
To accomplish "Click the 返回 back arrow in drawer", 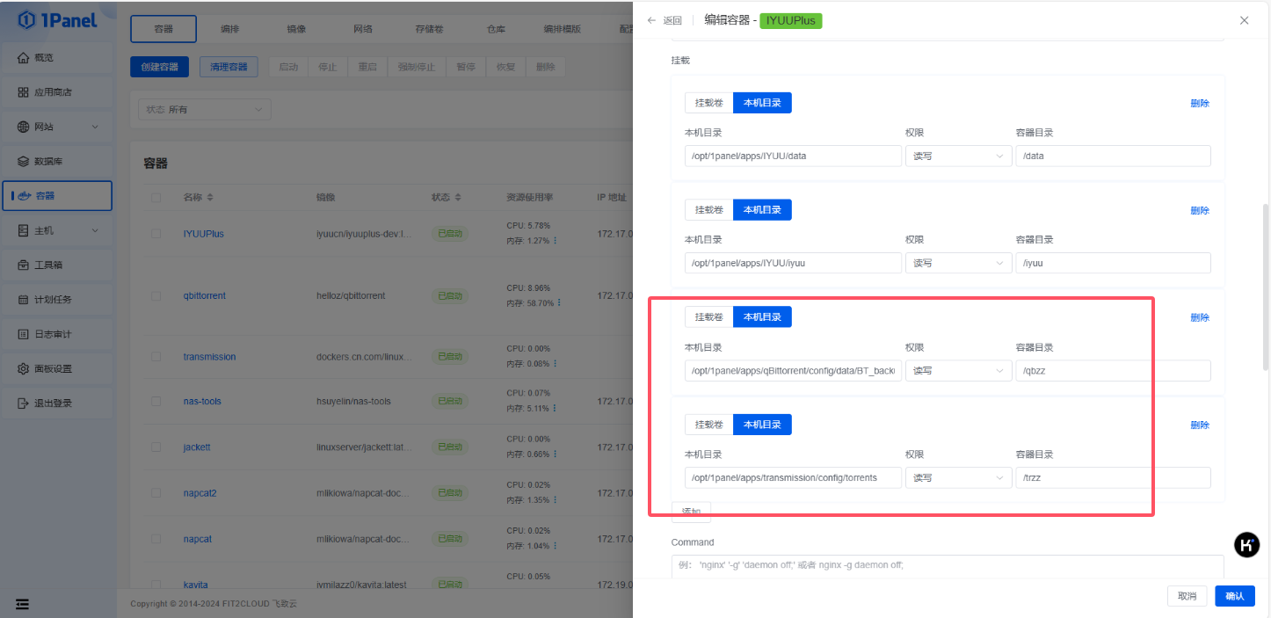I will tap(651, 20).
